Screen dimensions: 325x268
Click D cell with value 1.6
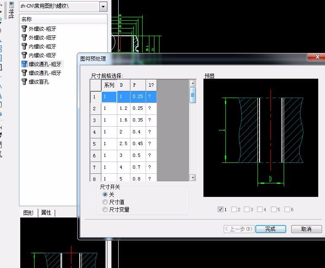point(124,120)
